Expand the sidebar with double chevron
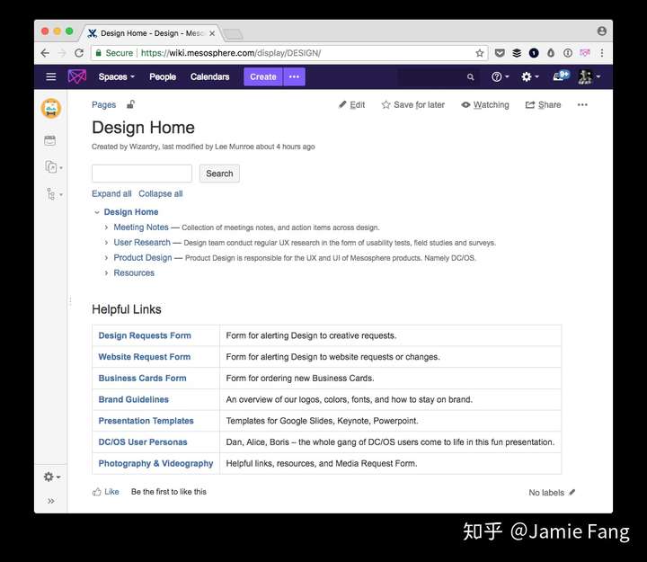 point(50,501)
